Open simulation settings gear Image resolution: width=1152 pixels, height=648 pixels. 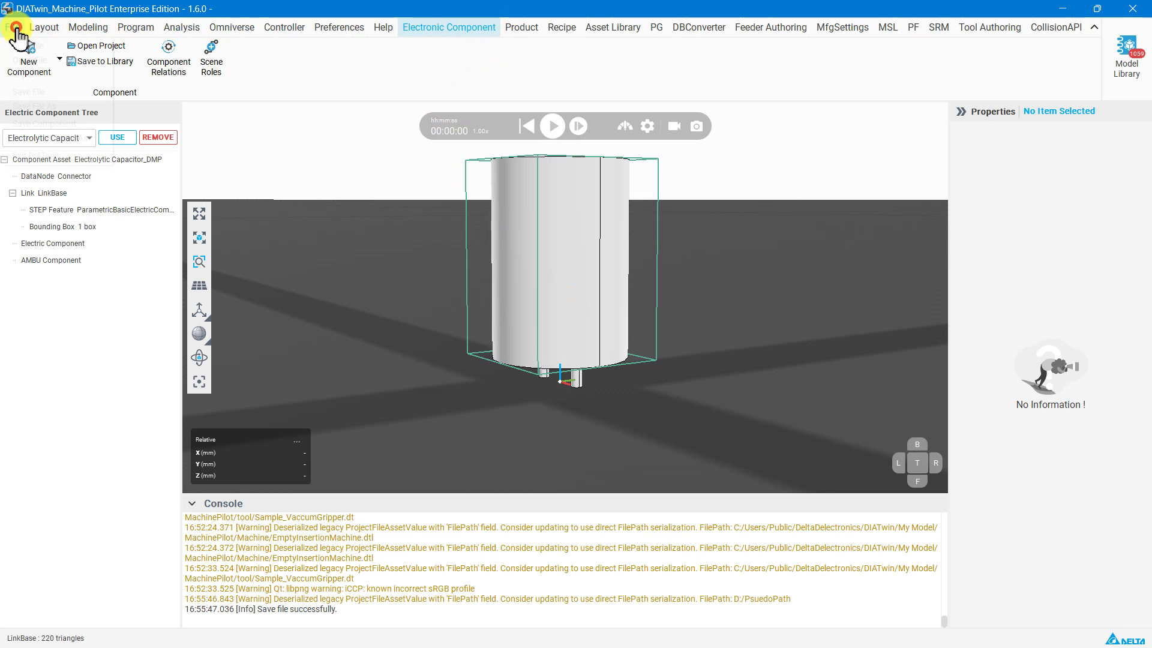647,126
